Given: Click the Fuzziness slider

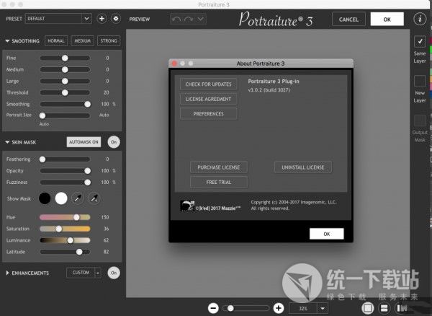Looking at the screenshot, I should tap(65, 182).
